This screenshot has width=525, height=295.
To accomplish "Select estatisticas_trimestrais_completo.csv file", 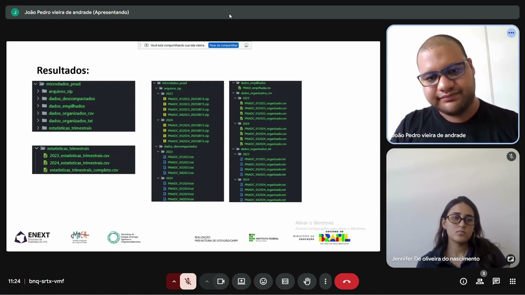I will pos(84,170).
